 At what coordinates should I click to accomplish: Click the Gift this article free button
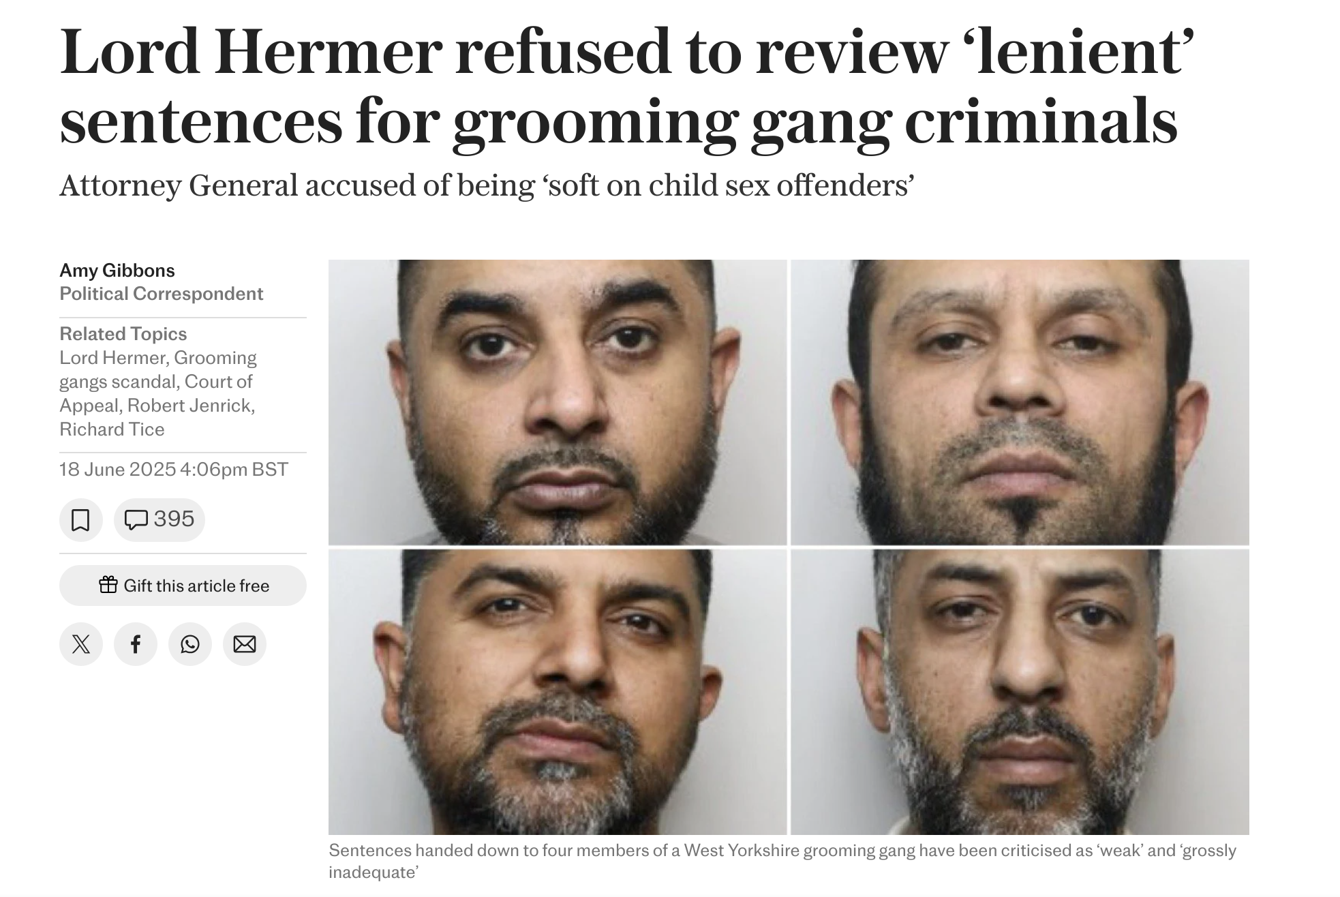click(183, 586)
